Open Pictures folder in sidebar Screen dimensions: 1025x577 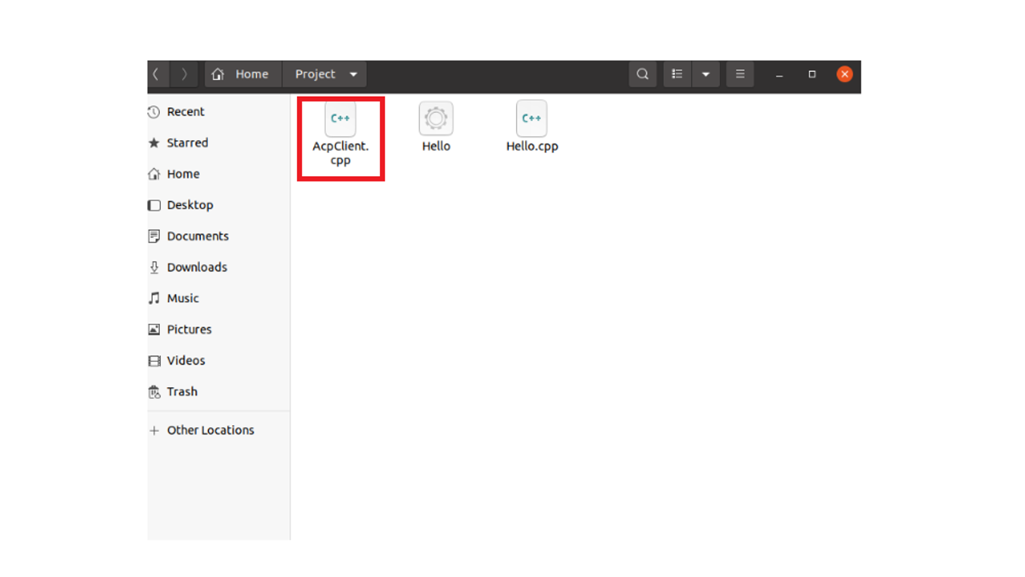click(188, 330)
